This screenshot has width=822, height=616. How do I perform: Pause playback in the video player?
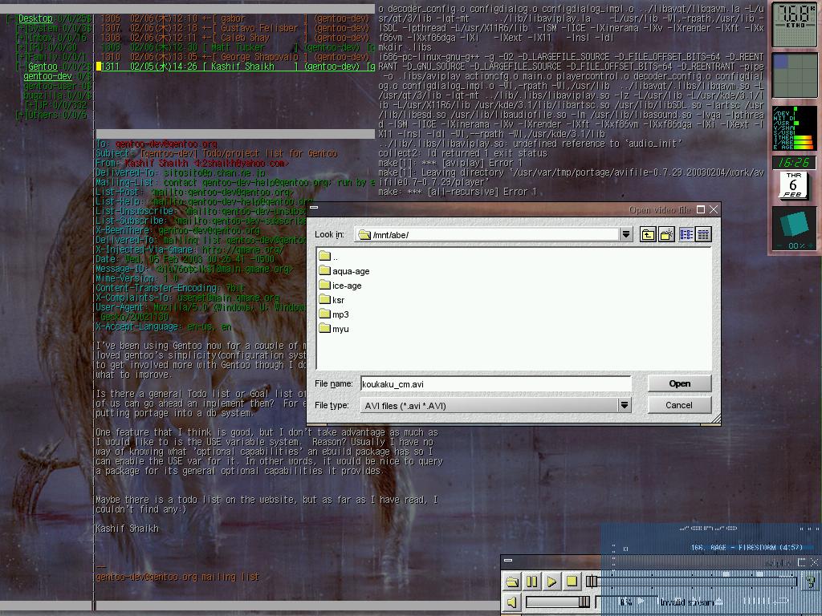pyautogui.click(x=532, y=582)
